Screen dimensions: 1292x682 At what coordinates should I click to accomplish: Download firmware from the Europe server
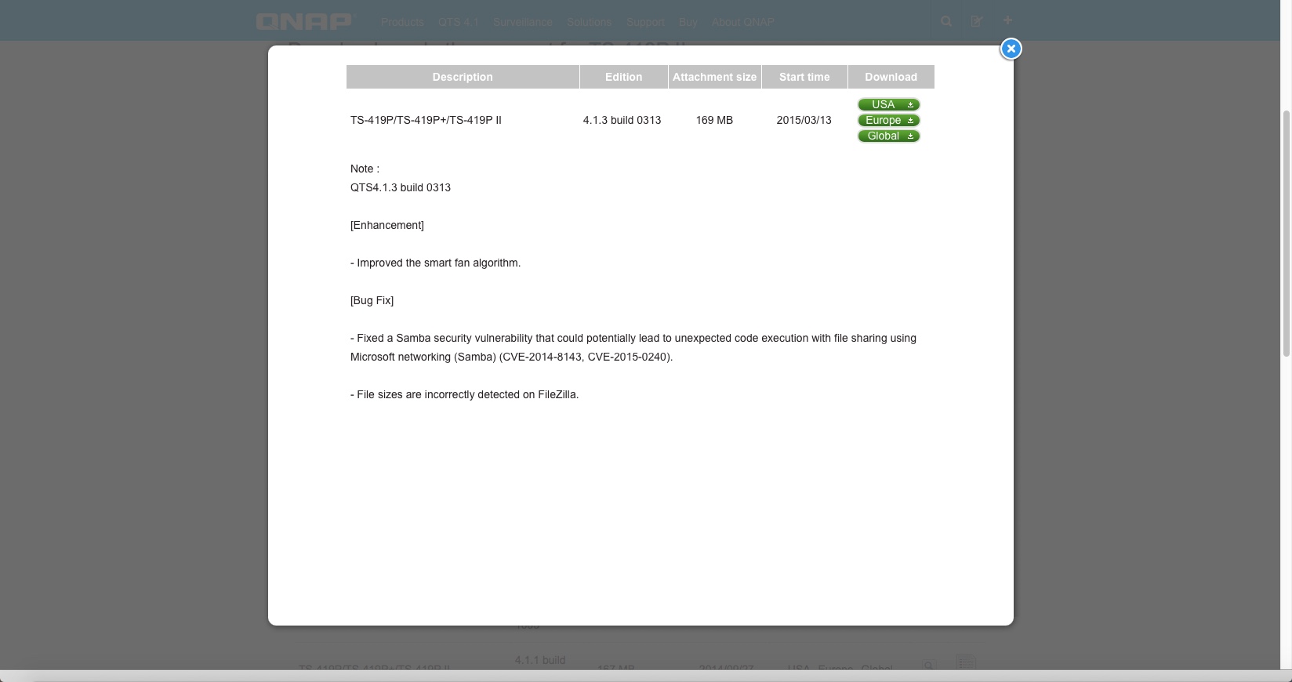pyautogui.click(x=888, y=120)
